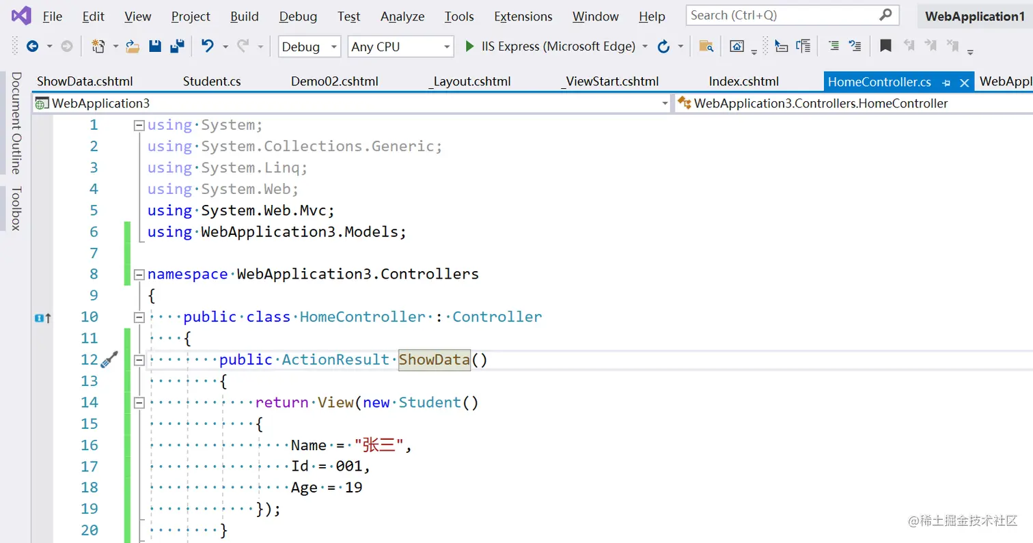
Task: Open the Test menu
Action: (349, 16)
